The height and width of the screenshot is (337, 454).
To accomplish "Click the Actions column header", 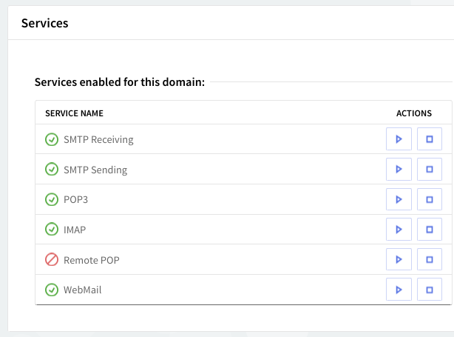I will (x=413, y=113).
